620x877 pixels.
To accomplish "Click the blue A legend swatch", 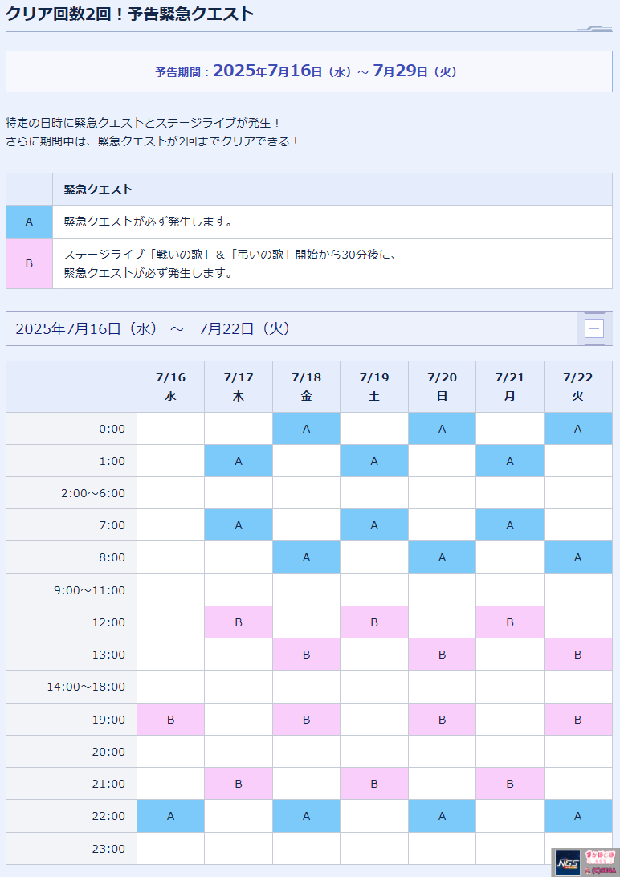I will click(29, 222).
